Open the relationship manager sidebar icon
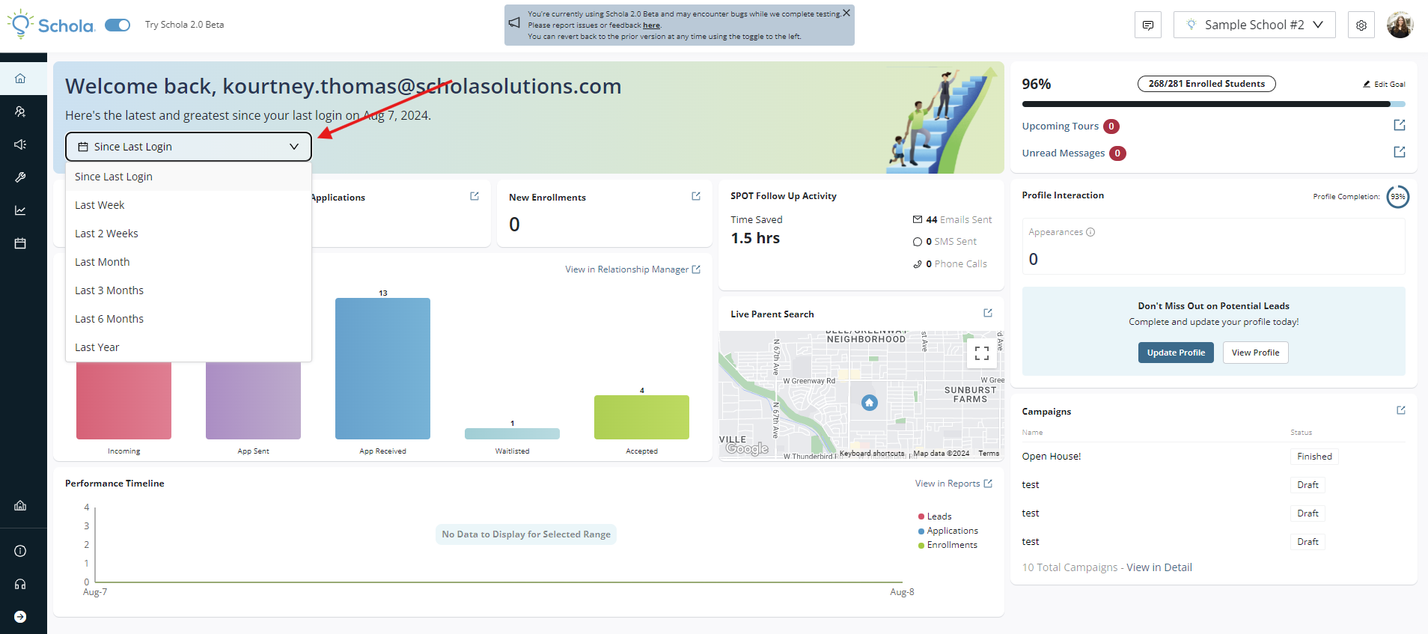This screenshot has width=1428, height=634. (x=20, y=112)
